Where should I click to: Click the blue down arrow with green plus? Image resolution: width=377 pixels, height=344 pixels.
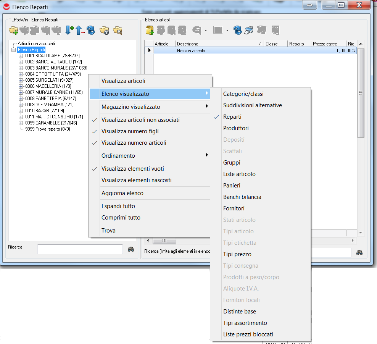69,30
